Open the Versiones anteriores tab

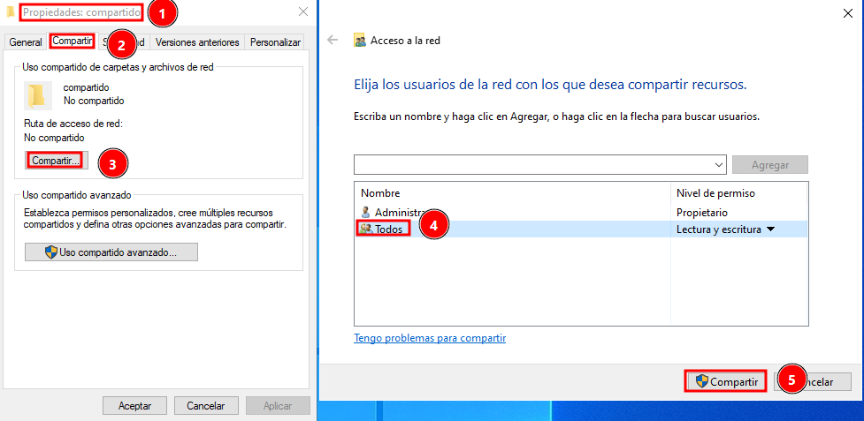coord(197,42)
